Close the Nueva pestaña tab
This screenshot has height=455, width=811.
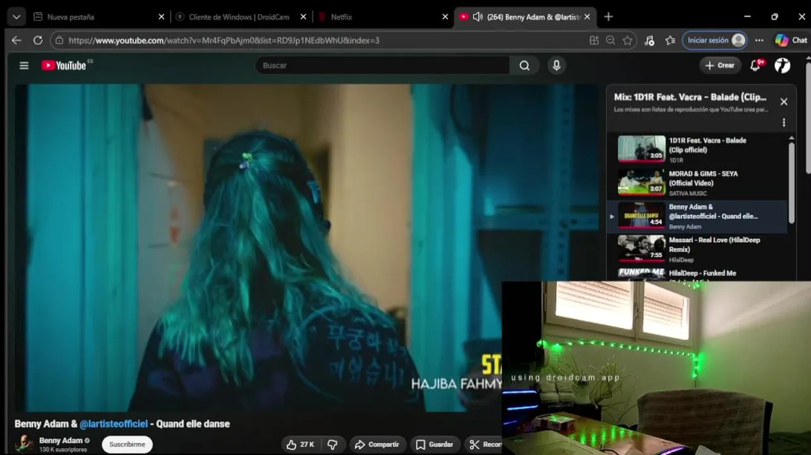[161, 17]
